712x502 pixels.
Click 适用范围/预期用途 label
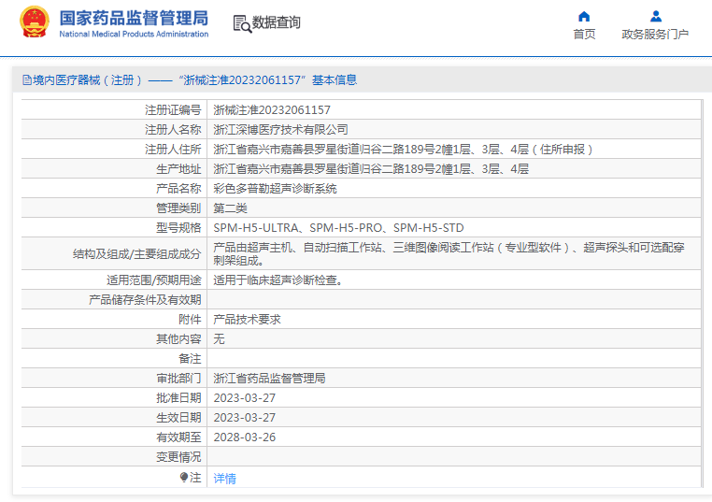tap(154, 280)
